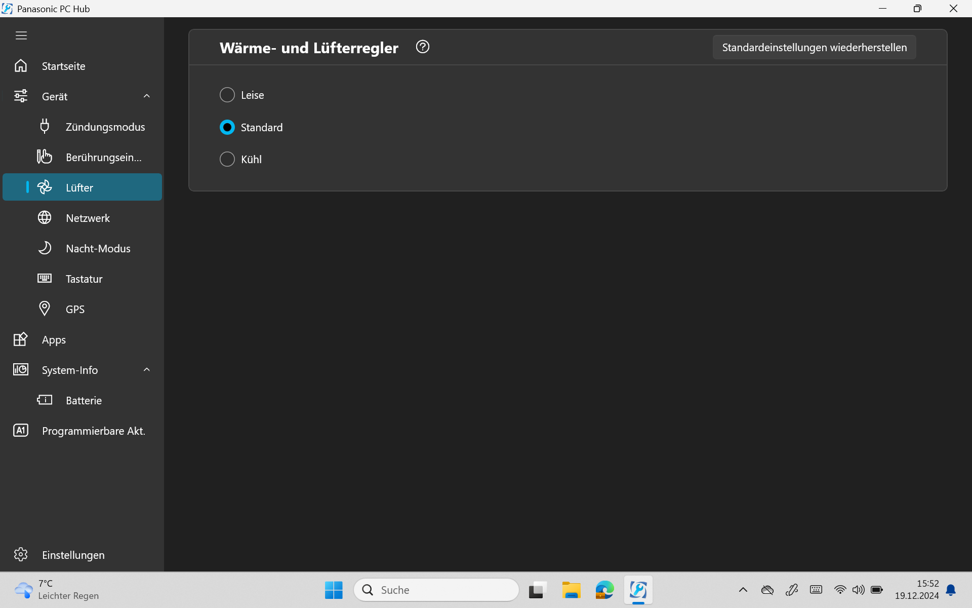The width and height of the screenshot is (972, 608).
Task: Open the Tastatur menu item
Action: (84, 279)
